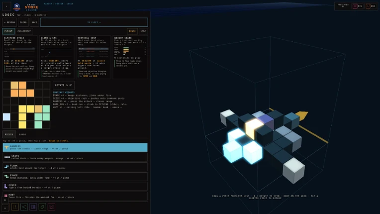380x214 pixels.
Task: Switch to the PIECES tab
Action: click(x=9, y=134)
